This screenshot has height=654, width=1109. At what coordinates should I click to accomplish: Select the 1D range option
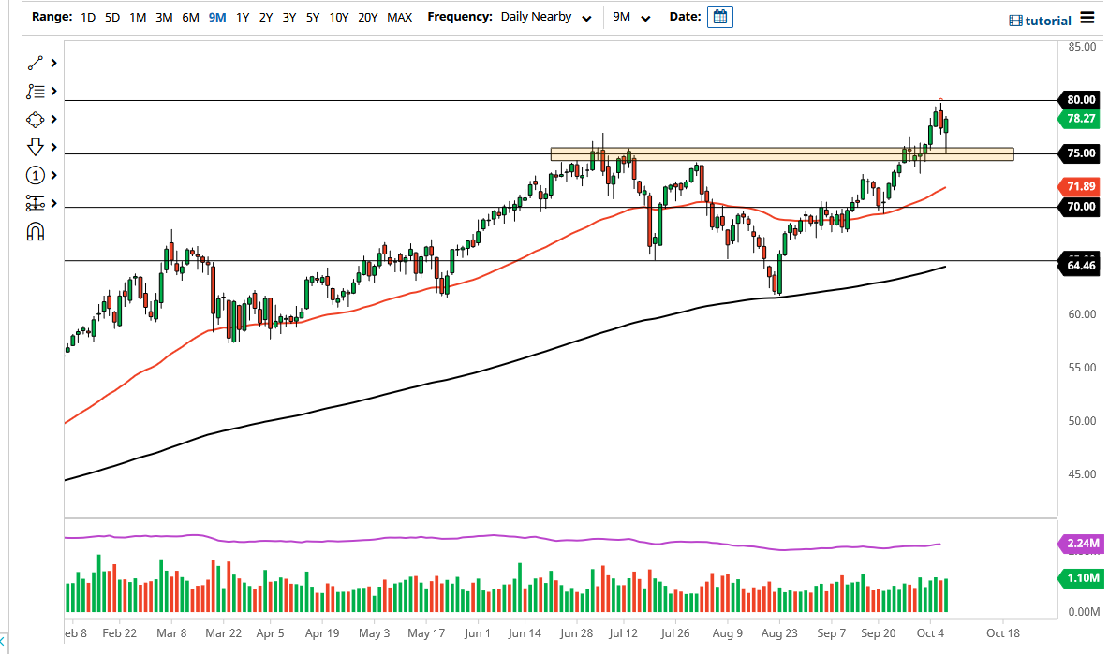click(87, 17)
